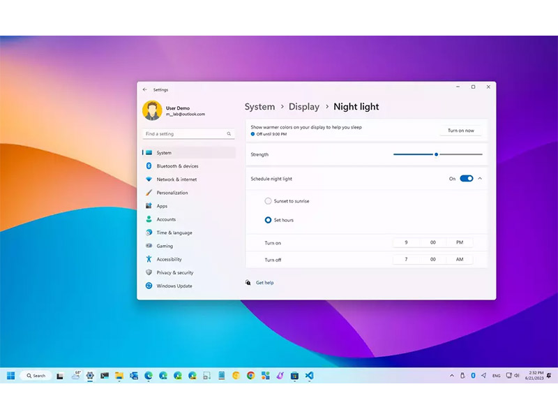This screenshot has height=419, width=558.
Task: Click the Get help link
Action: click(x=265, y=283)
